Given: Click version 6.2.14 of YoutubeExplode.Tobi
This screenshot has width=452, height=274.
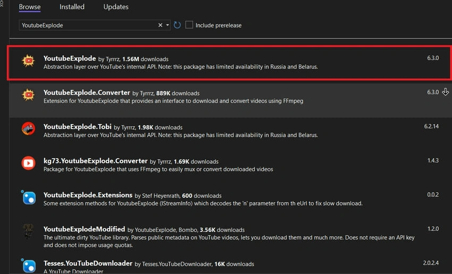Looking at the screenshot, I should pyautogui.click(x=431, y=126).
